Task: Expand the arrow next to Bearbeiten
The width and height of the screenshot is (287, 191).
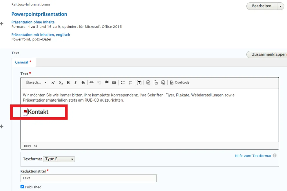Action: 281,6
